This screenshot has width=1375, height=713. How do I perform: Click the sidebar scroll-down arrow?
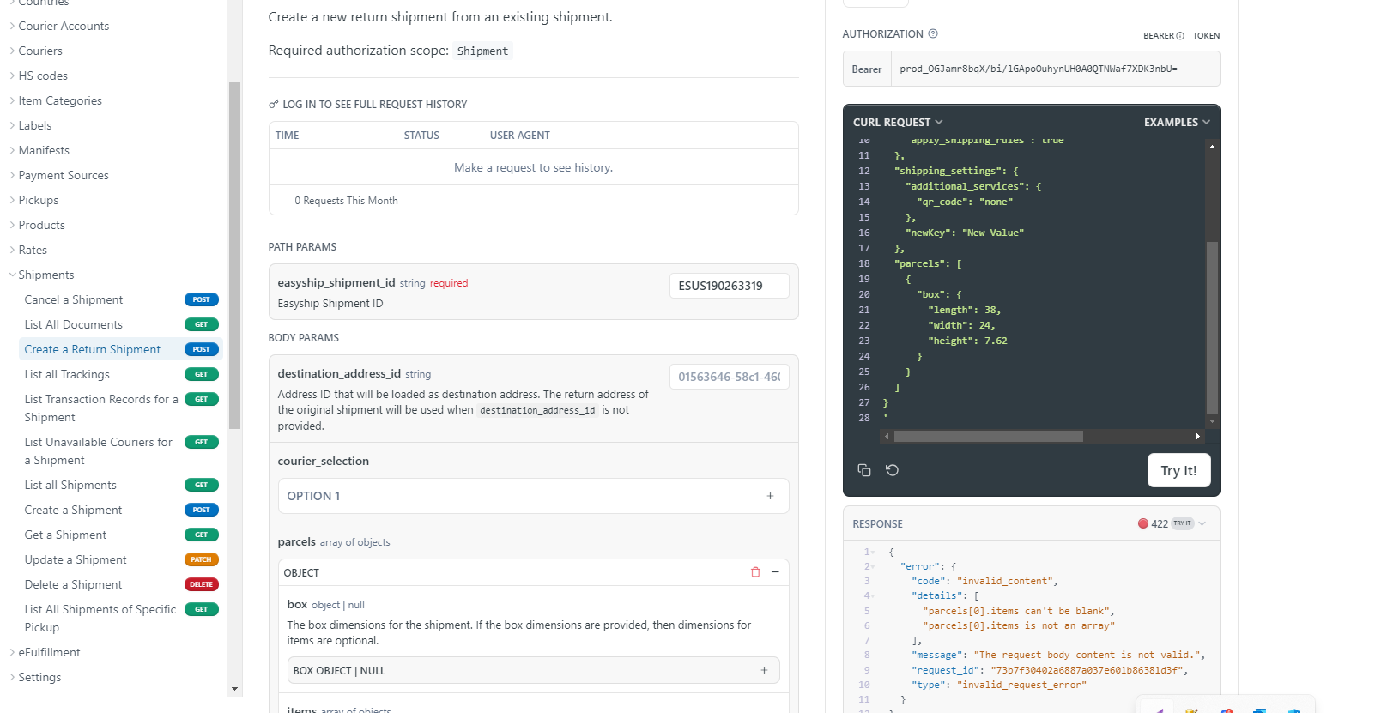234,689
